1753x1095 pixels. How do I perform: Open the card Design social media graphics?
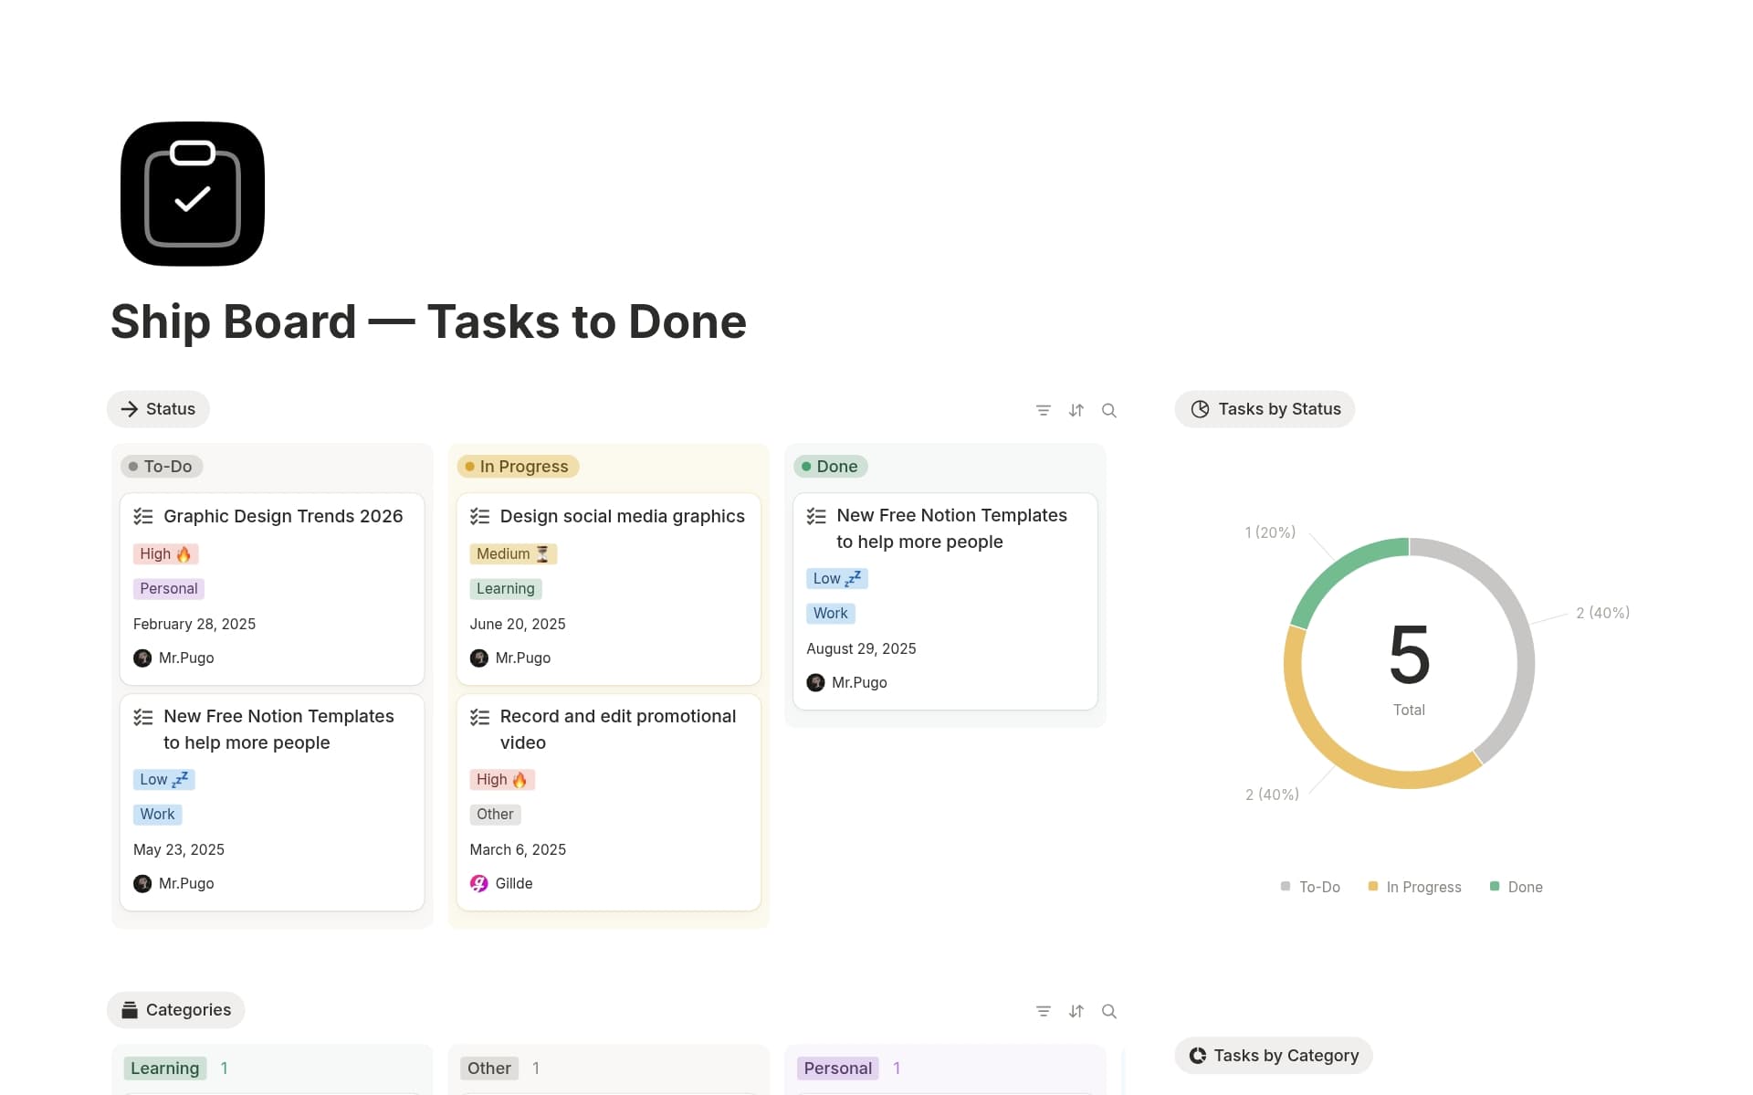(622, 516)
